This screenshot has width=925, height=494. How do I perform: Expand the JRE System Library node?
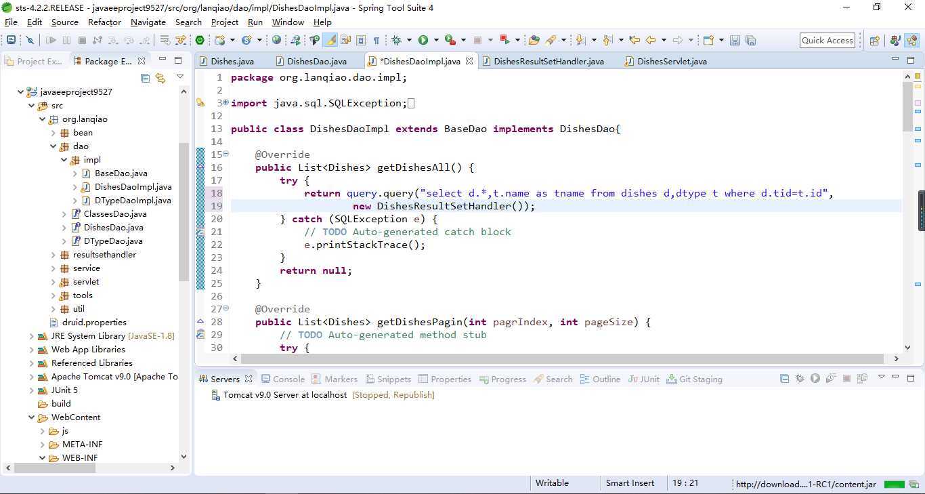click(x=32, y=335)
